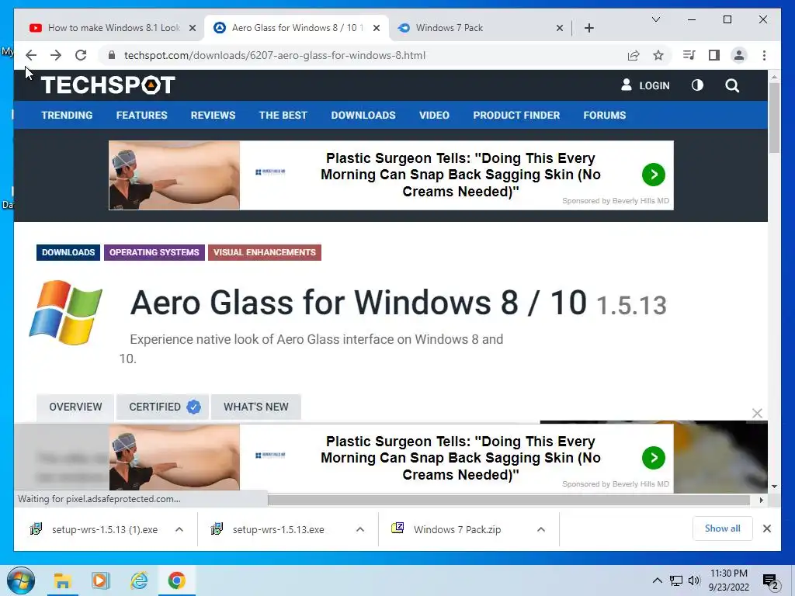Screen dimensions: 795x596
Task: Bookmark this page with the star icon
Action: click(658, 55)
